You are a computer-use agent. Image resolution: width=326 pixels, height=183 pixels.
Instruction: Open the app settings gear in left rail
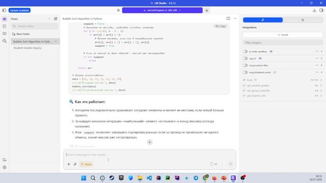point(5,167)
